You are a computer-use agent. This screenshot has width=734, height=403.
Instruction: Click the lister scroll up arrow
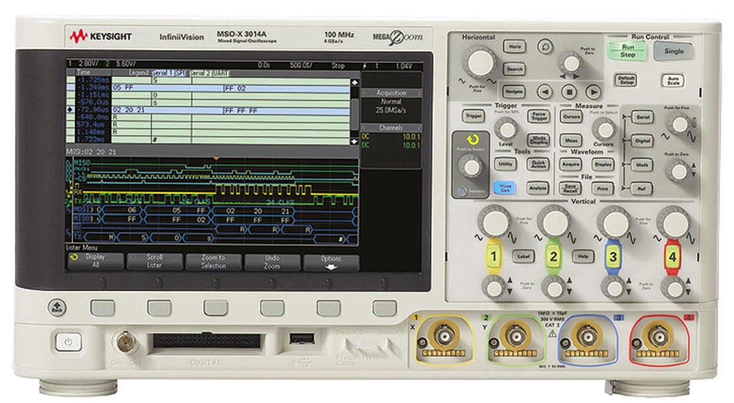click(x=354, y=82)
